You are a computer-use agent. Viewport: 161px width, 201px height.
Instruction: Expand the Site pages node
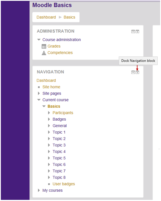pyautogui.click(x=39, y=93)
